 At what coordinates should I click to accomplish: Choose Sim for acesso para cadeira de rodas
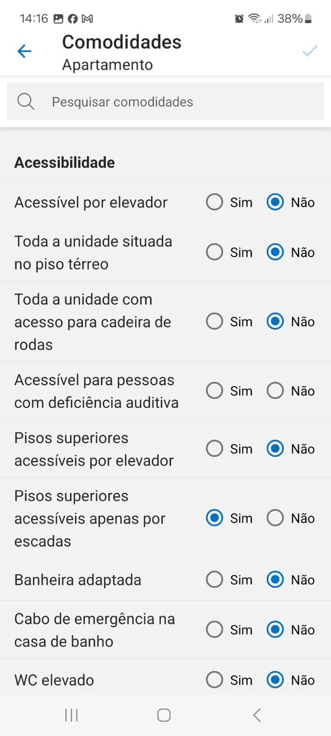214,321
